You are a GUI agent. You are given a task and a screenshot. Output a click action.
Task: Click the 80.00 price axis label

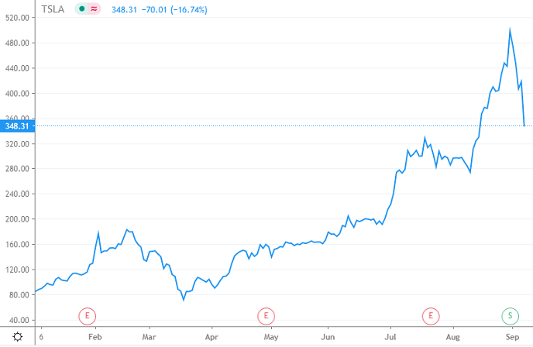coord(19,294)
